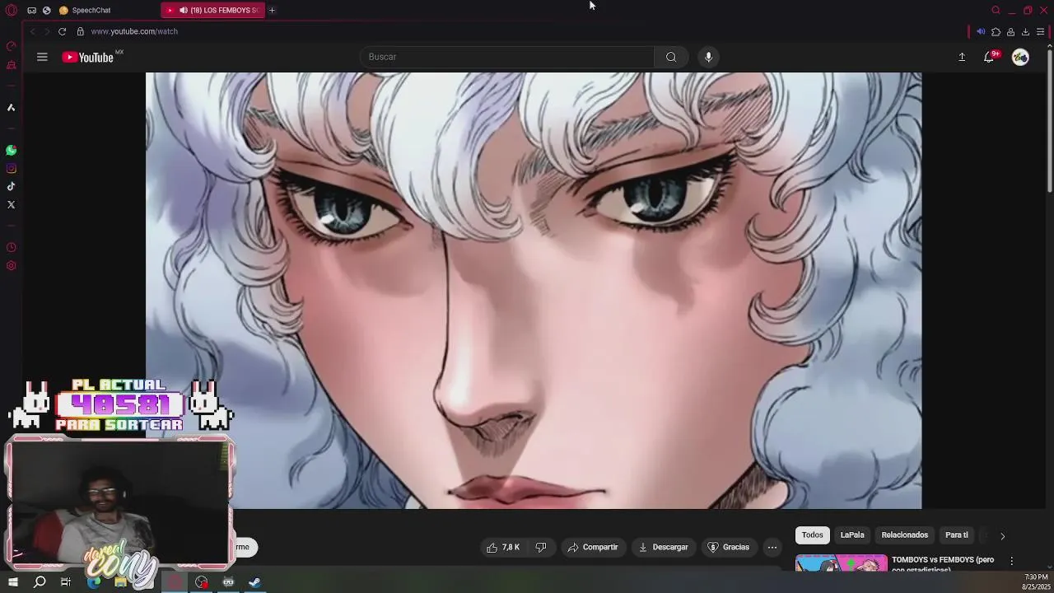Open Windows Task View

coord(66,582)
